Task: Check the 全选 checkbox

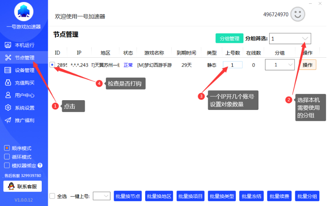Action: pos(52,196)
